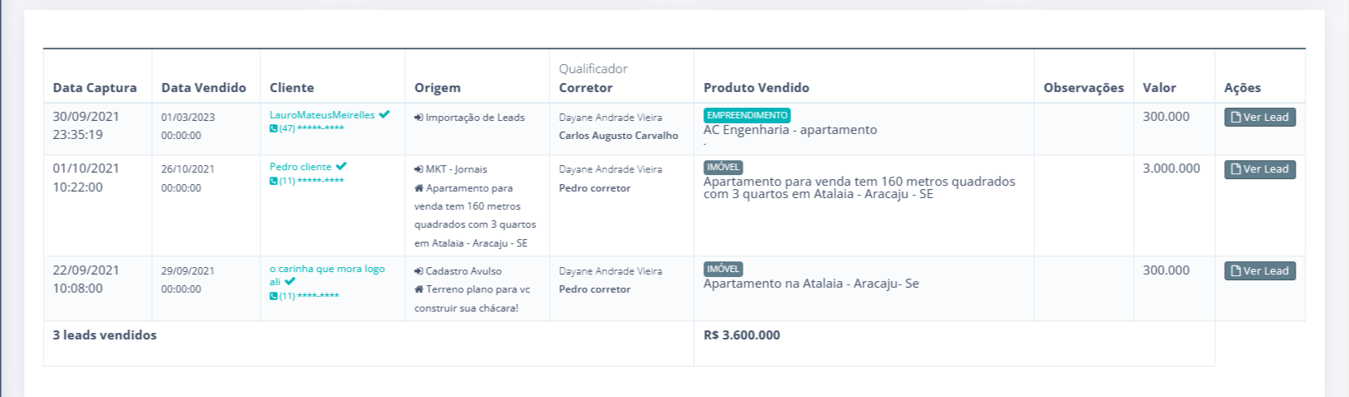Image resolution: width=1349 pixels, height=397 pixels.
Task: Click the Produto Vendido column header
Action: [x=756, y=88]
